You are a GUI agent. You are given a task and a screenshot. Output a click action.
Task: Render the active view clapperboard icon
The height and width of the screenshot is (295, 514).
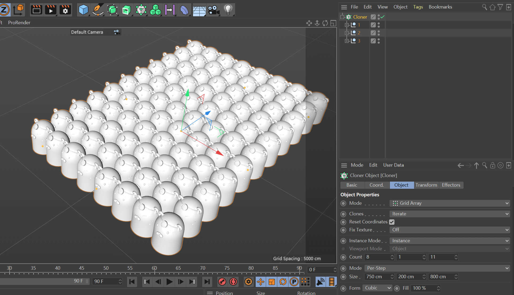pyautogui.click(x=36, y=10)
